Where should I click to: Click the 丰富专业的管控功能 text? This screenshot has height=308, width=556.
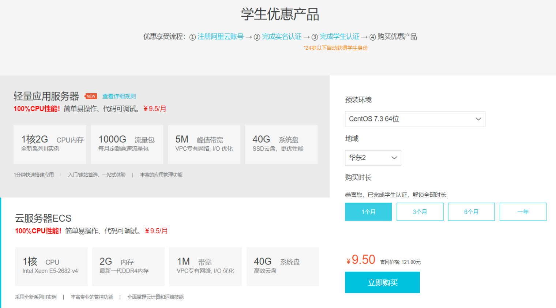92,297
